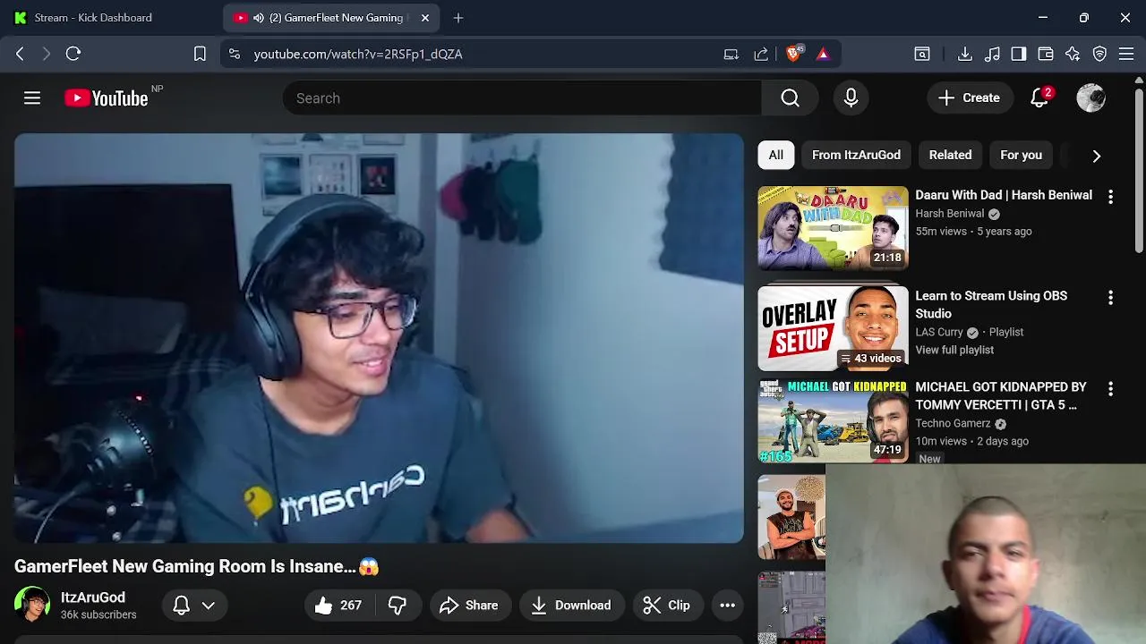The width and height of the screenshot is (1146, 644).
Task: Select the For you chip
Action: coord(1021,155)
